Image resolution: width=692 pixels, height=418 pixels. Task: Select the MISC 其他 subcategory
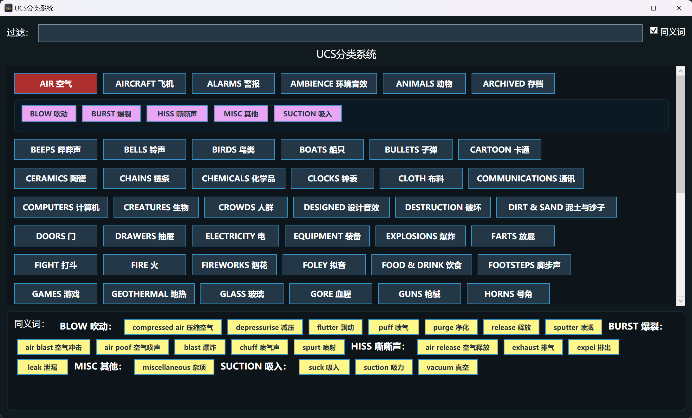coord(241,114)
